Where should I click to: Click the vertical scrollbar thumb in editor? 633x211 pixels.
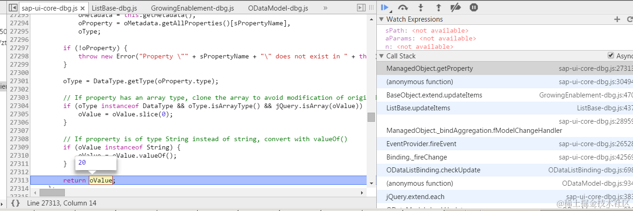(371, 117)
